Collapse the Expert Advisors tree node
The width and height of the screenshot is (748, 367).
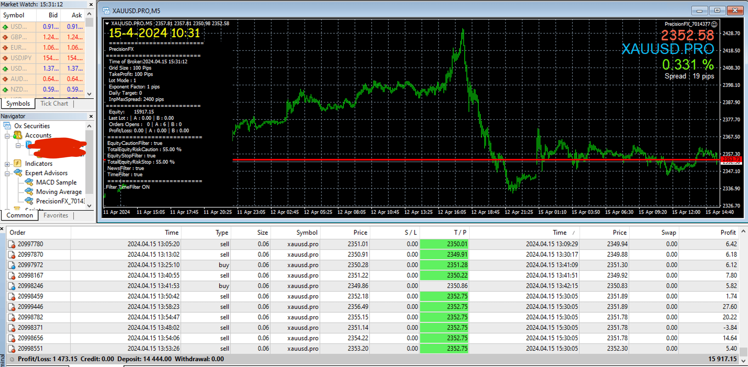(7, 174)
